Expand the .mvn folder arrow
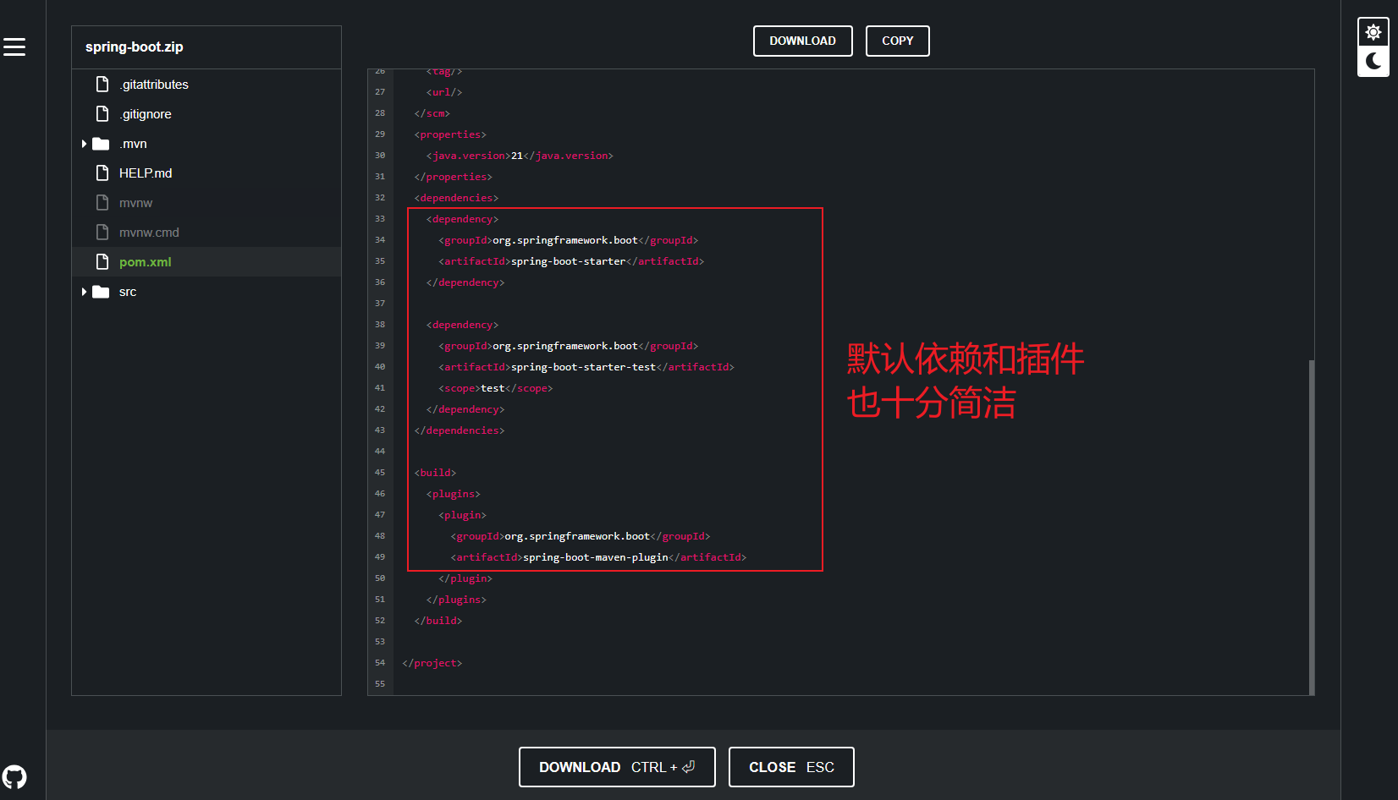 [84, 144]
